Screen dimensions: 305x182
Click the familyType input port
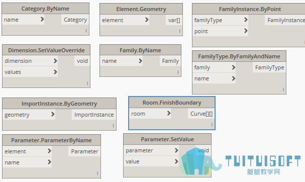click(221, 20)
